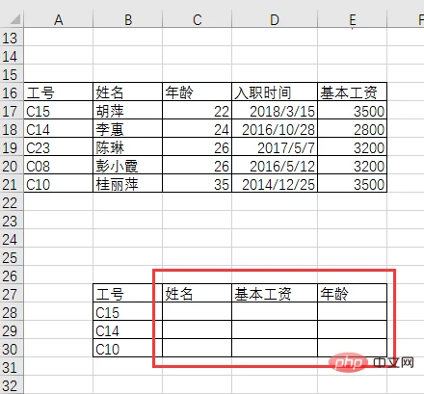Select cell C14 in row 18
424x394 pixels.
[x=59, y=129]
